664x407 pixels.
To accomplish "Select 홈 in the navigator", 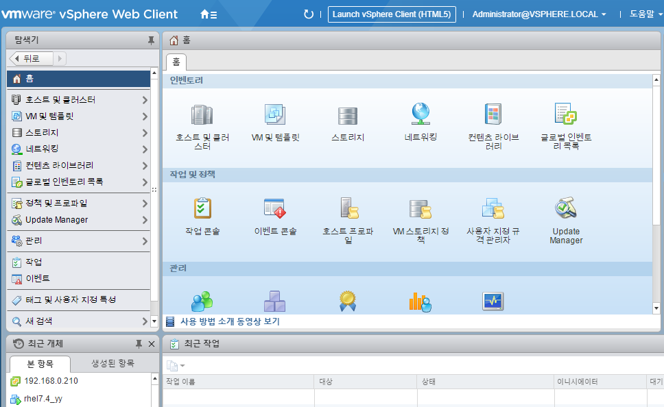I will (79, 79).
